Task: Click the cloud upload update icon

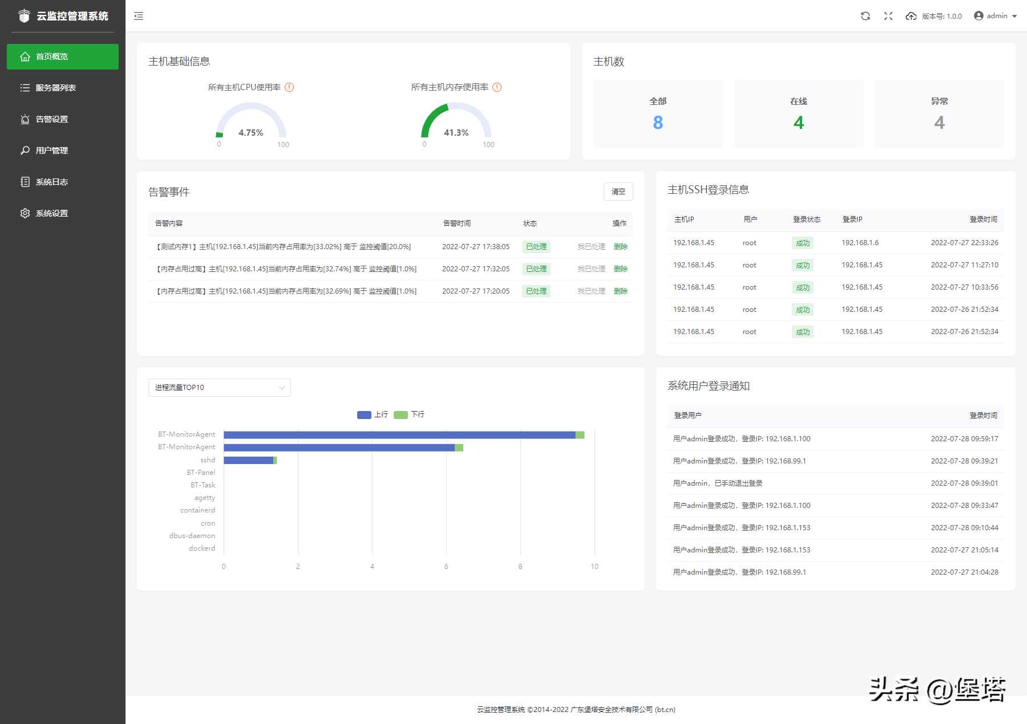Action: point(911,16)
